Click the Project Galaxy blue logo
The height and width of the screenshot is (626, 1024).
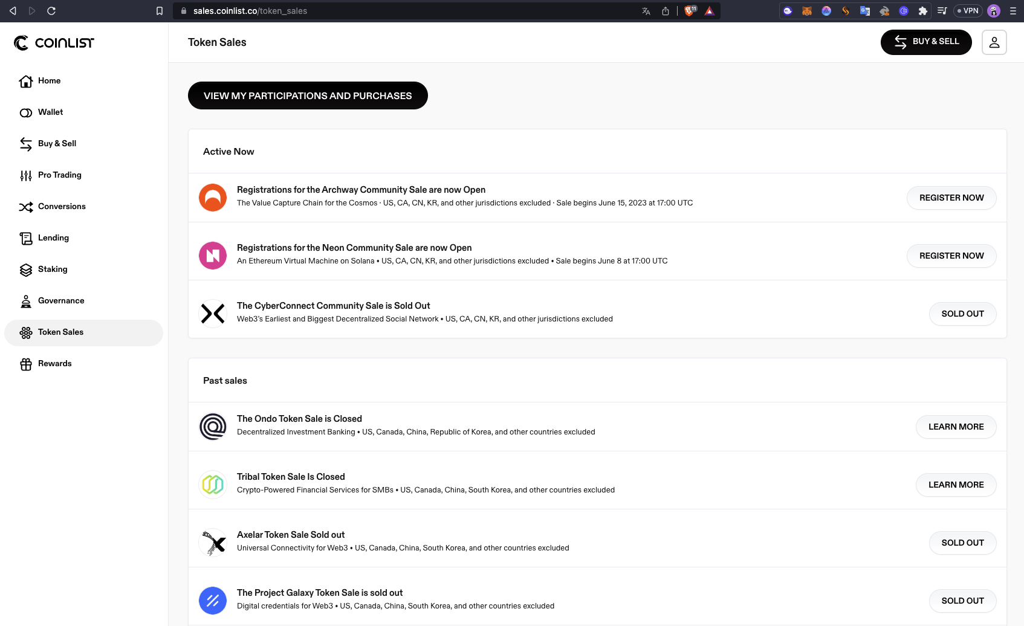click(x=213, y=601)
